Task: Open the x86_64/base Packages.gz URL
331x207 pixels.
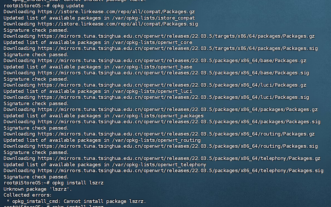Action: pos(172,61)
